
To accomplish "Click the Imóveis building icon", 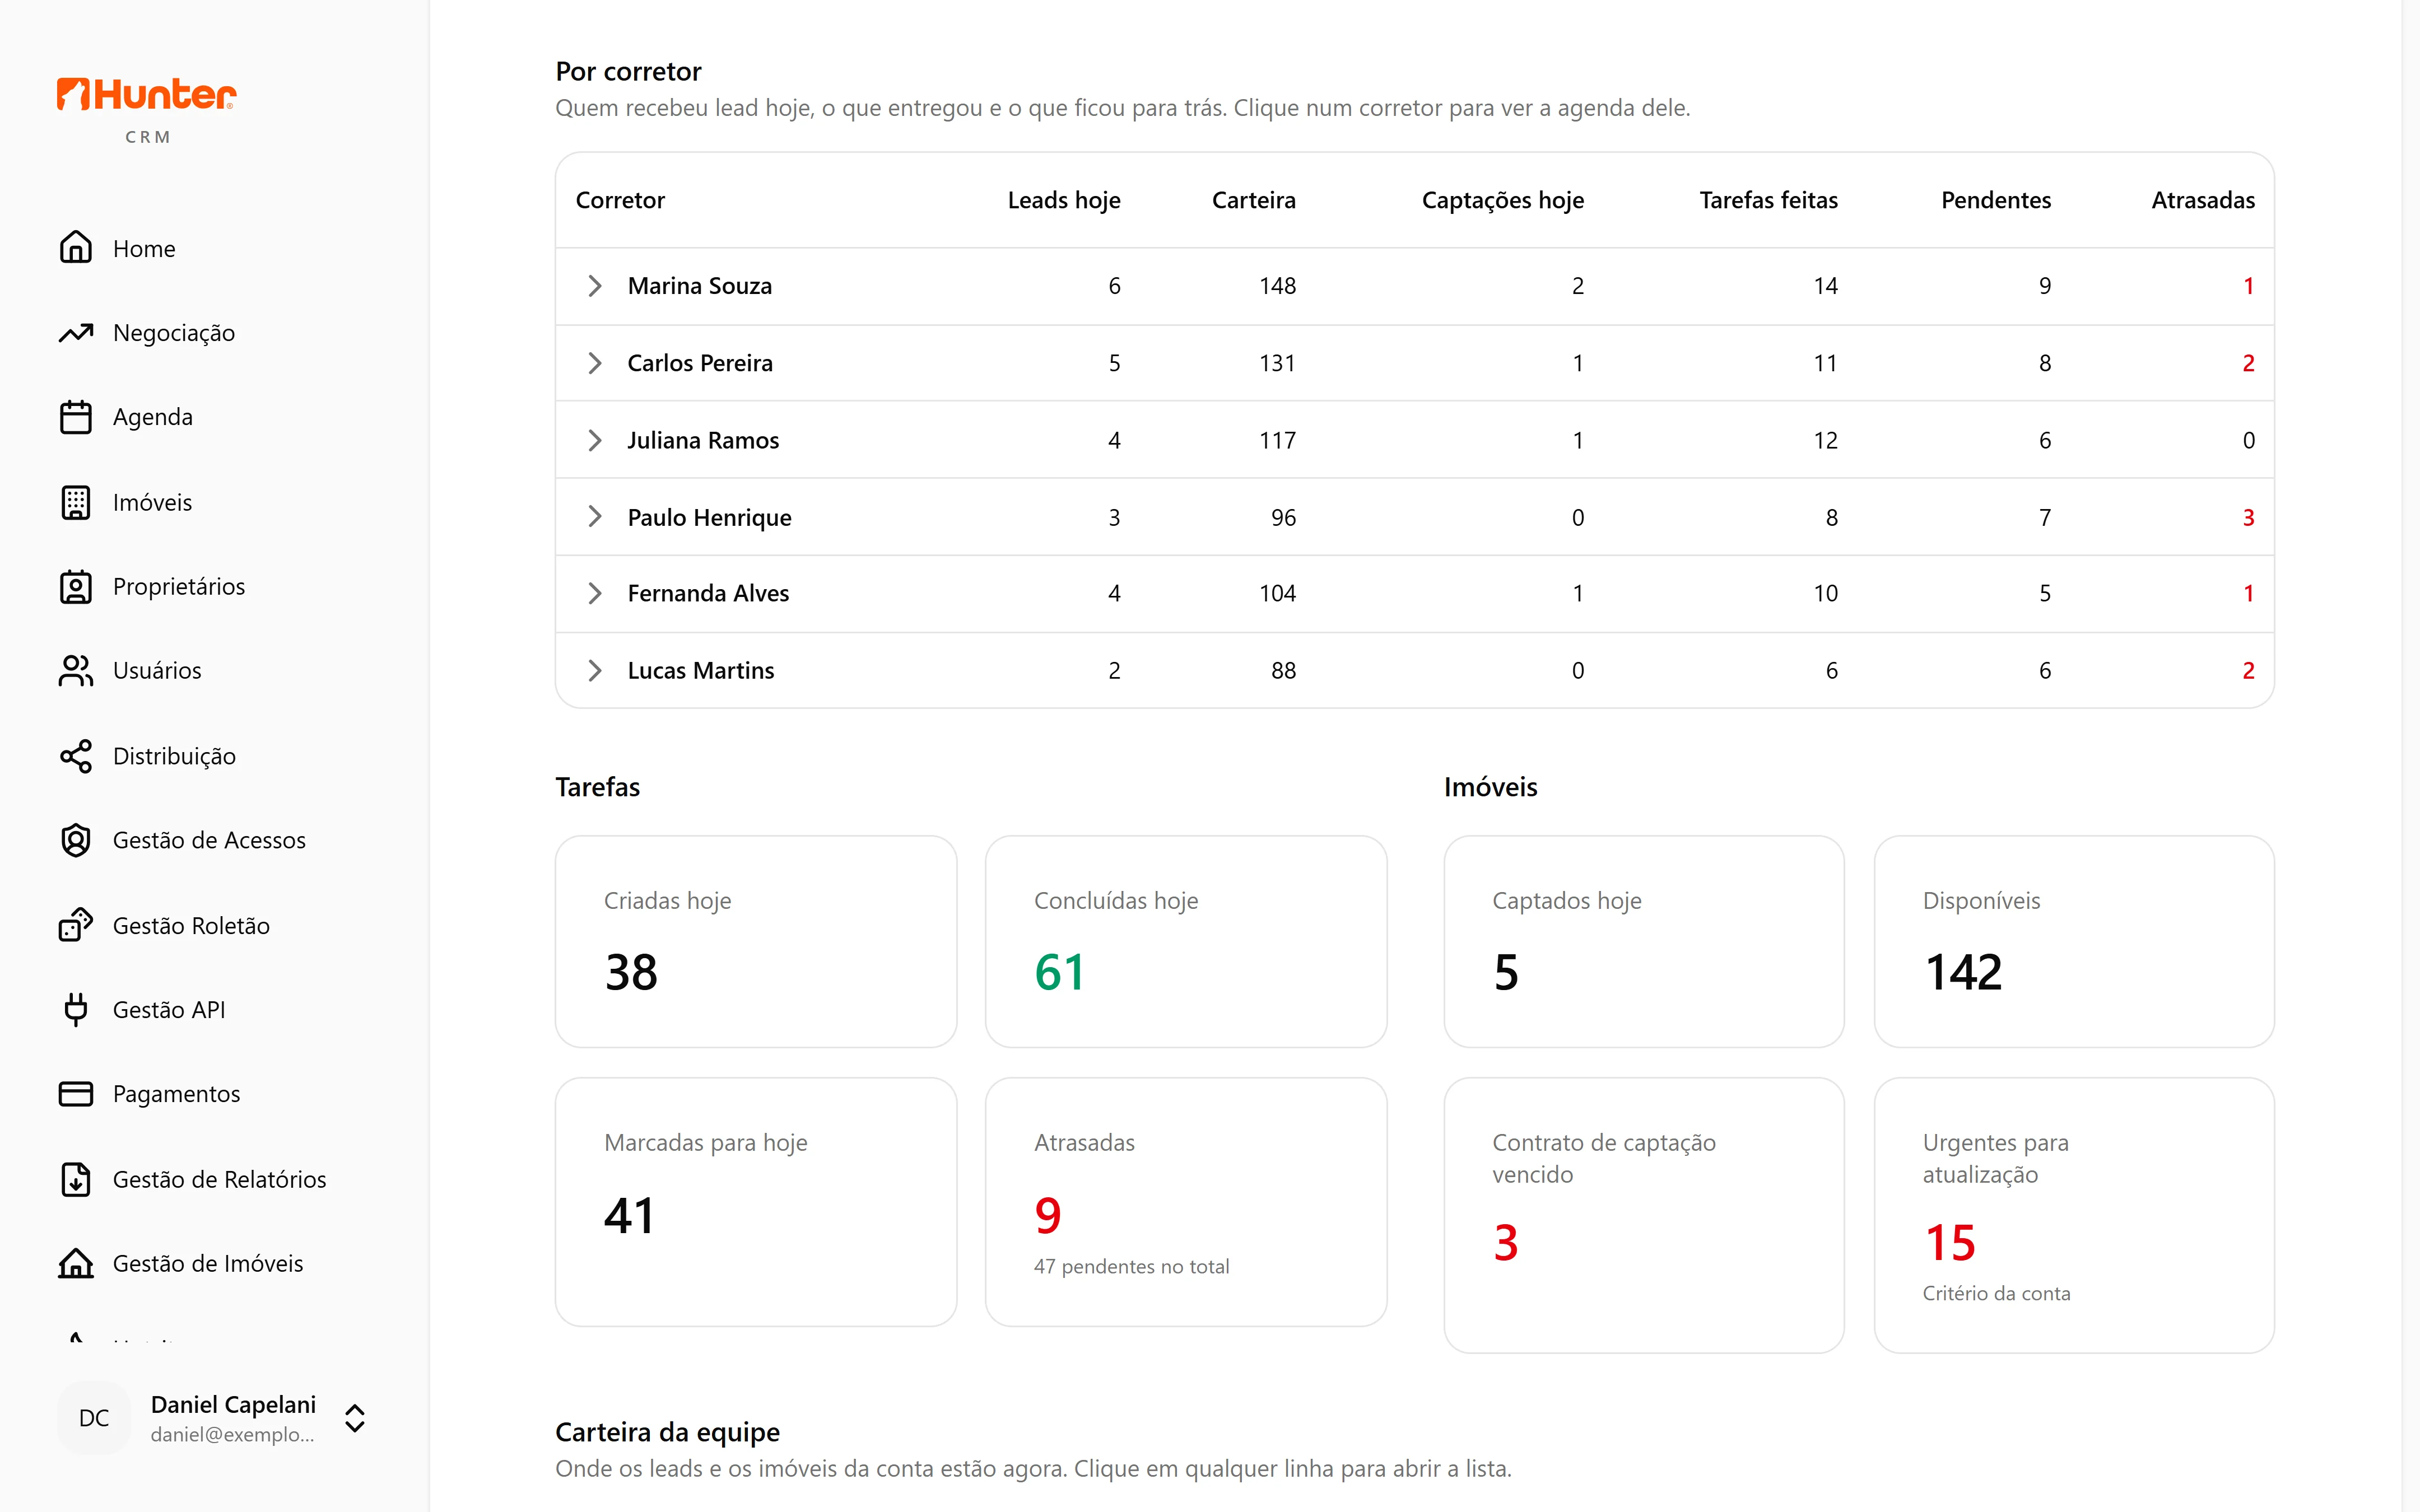I will point(76,502).
